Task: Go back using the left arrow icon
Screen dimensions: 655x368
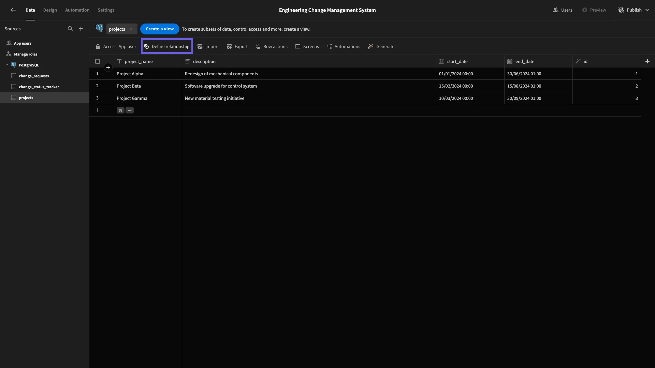Action: click(13, 10)
